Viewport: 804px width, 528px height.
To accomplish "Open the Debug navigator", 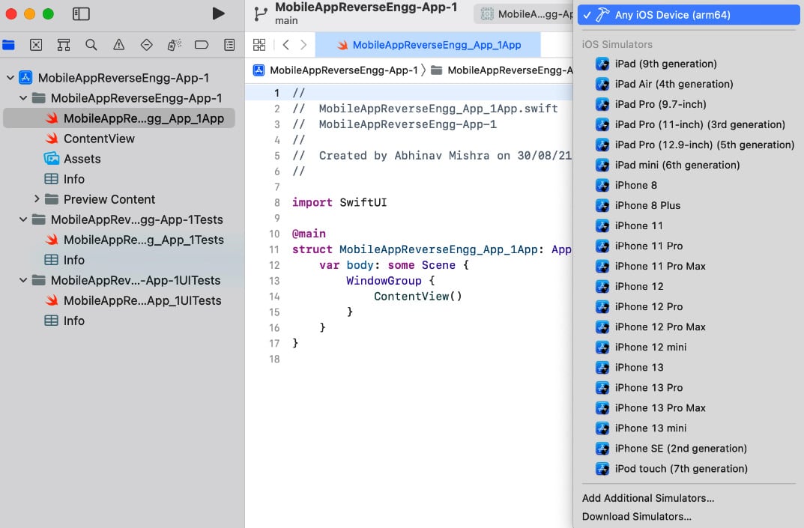I will click(175, 45).
